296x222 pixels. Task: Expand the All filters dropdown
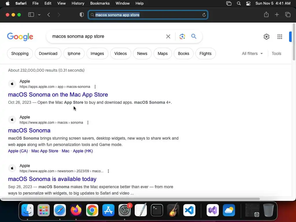pyautogui.click(x=252, y=53)
